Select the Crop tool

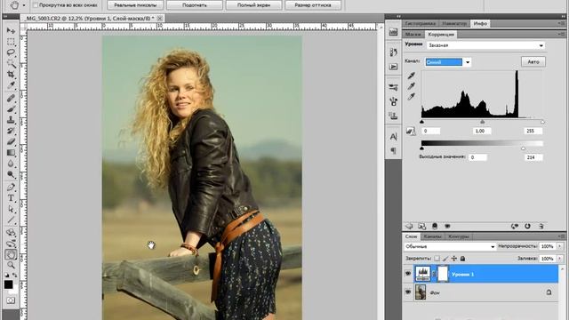pyautogui.click(x=11, y=74)
